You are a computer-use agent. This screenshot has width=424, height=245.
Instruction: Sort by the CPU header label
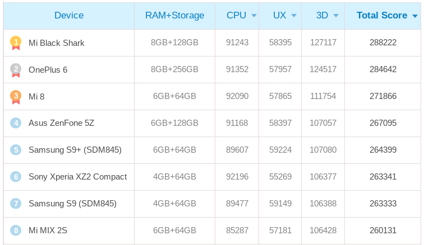pyautogui.click(x=236, y=15)
